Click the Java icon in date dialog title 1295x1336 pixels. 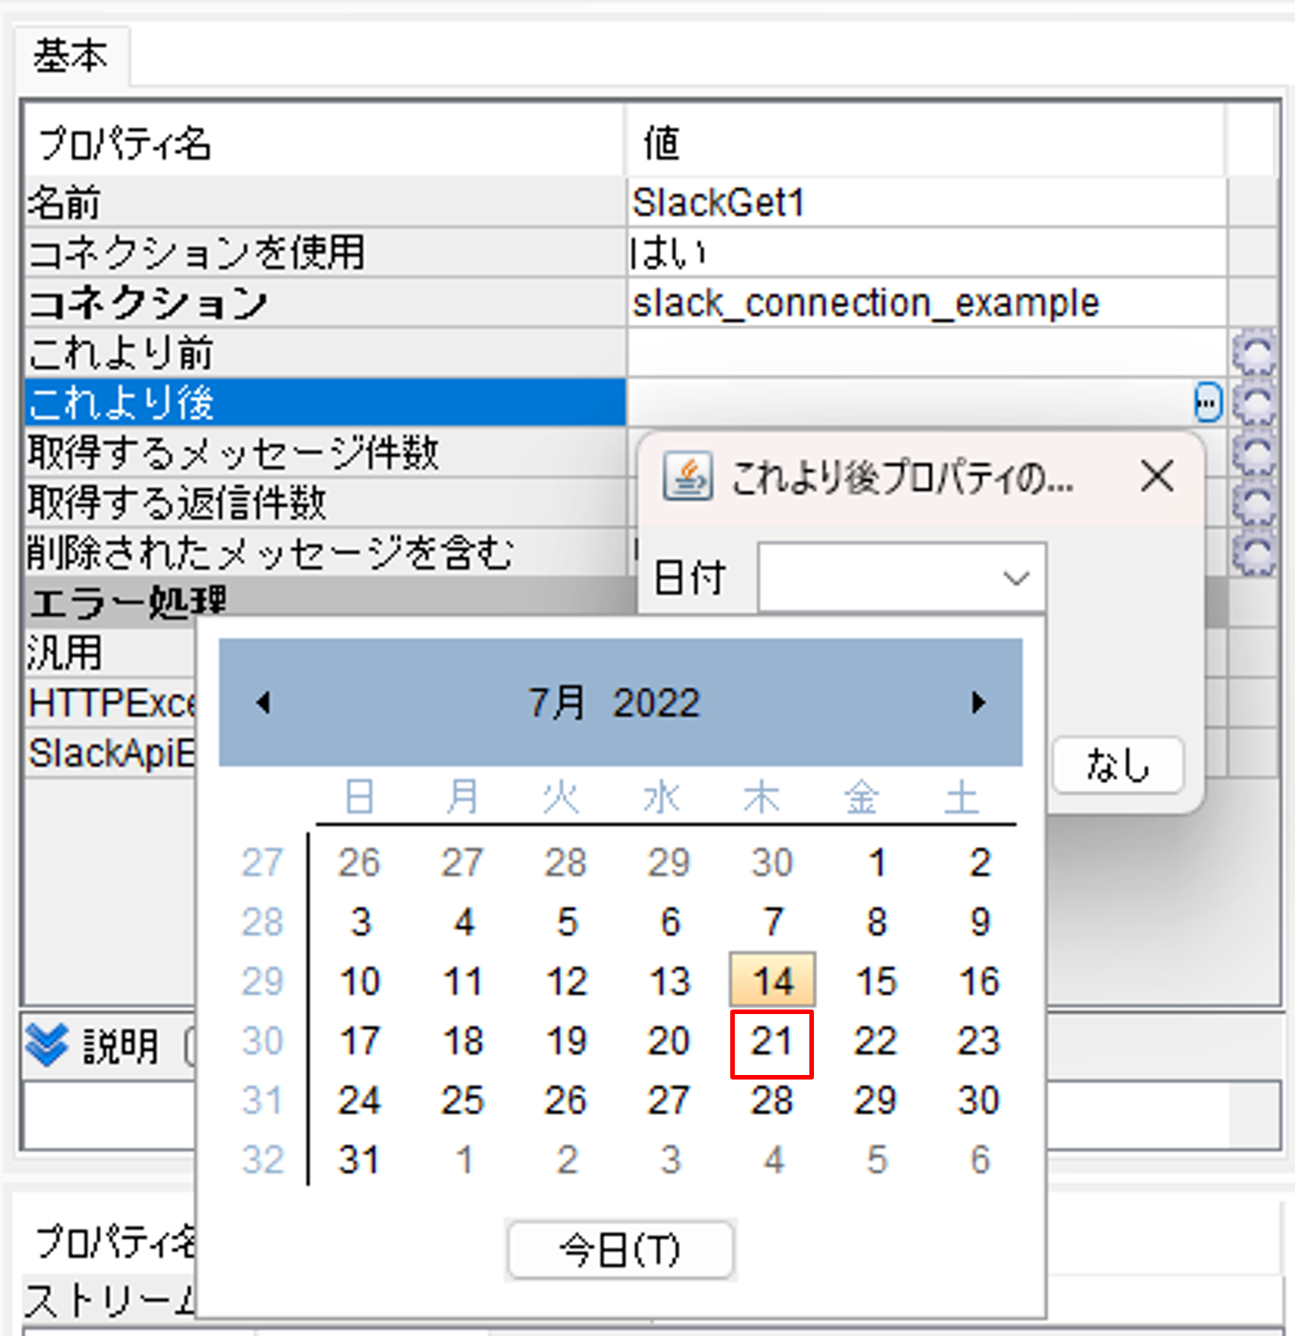point(688,477)
